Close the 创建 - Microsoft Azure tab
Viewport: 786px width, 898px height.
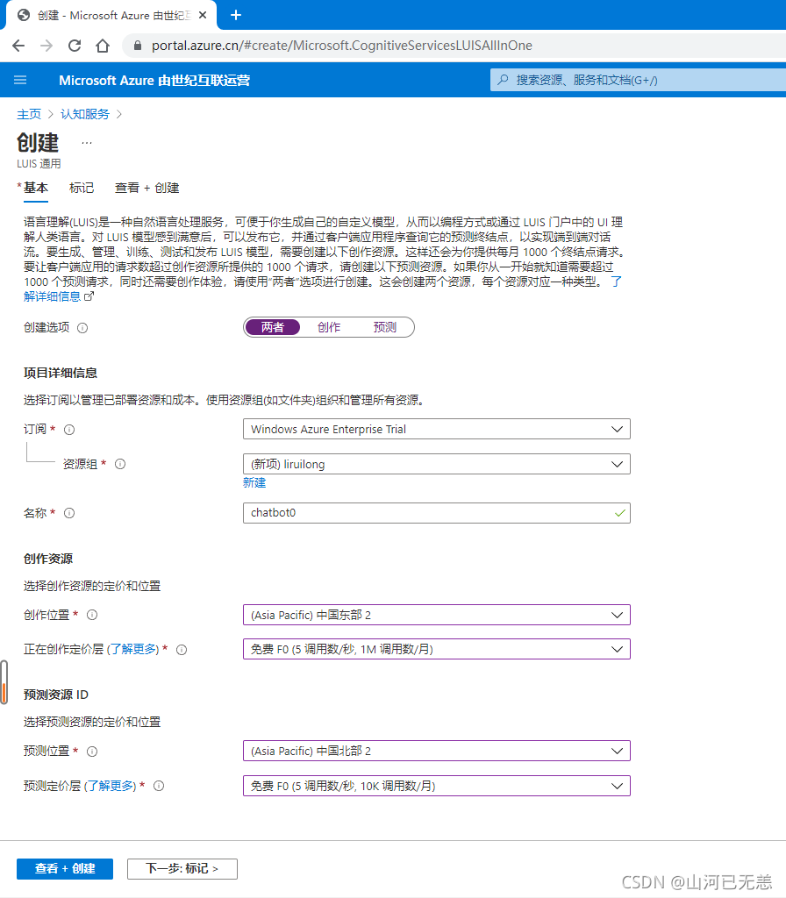(x=203, y=16)
